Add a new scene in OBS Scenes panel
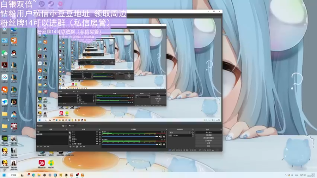Viewport: 317px width, 178px height. pos(38,147)
